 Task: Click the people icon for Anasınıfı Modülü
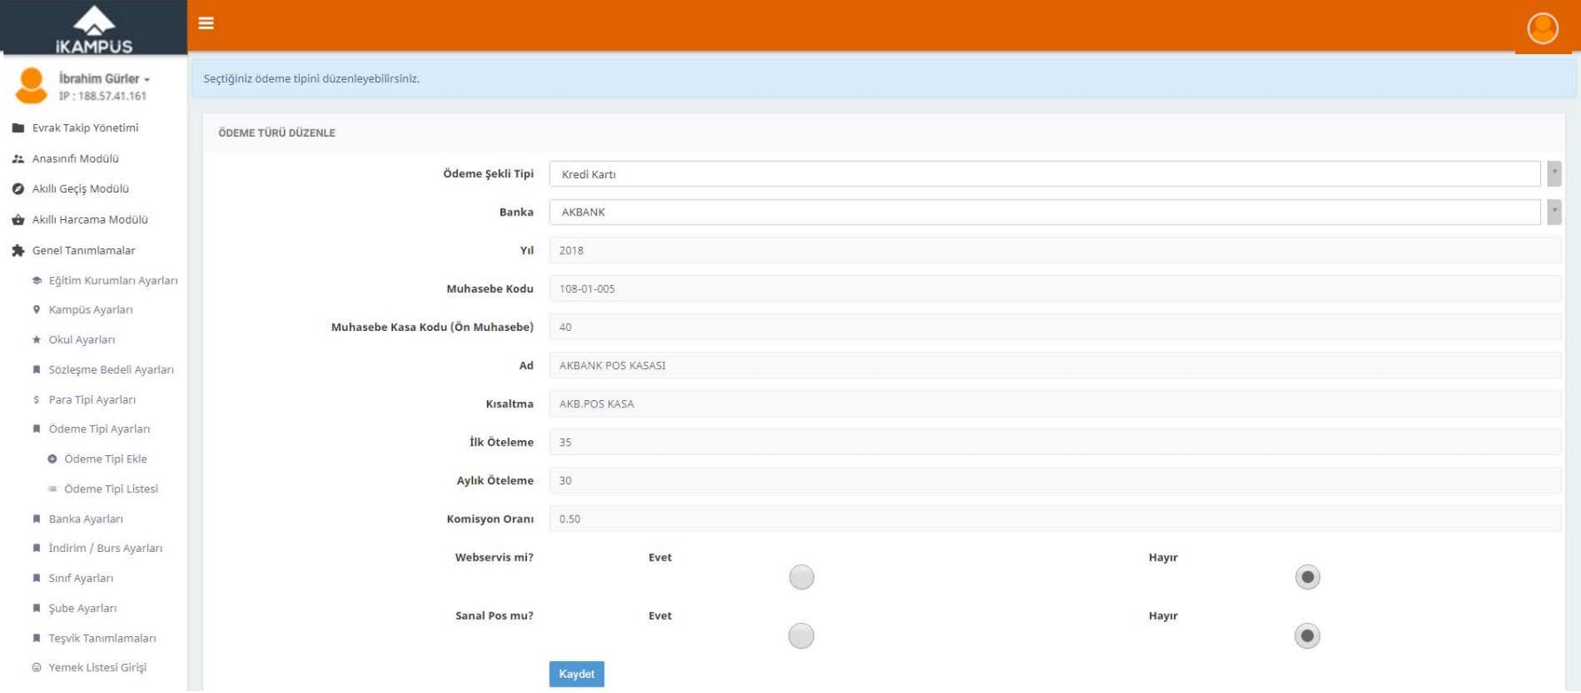coord(18,159)
